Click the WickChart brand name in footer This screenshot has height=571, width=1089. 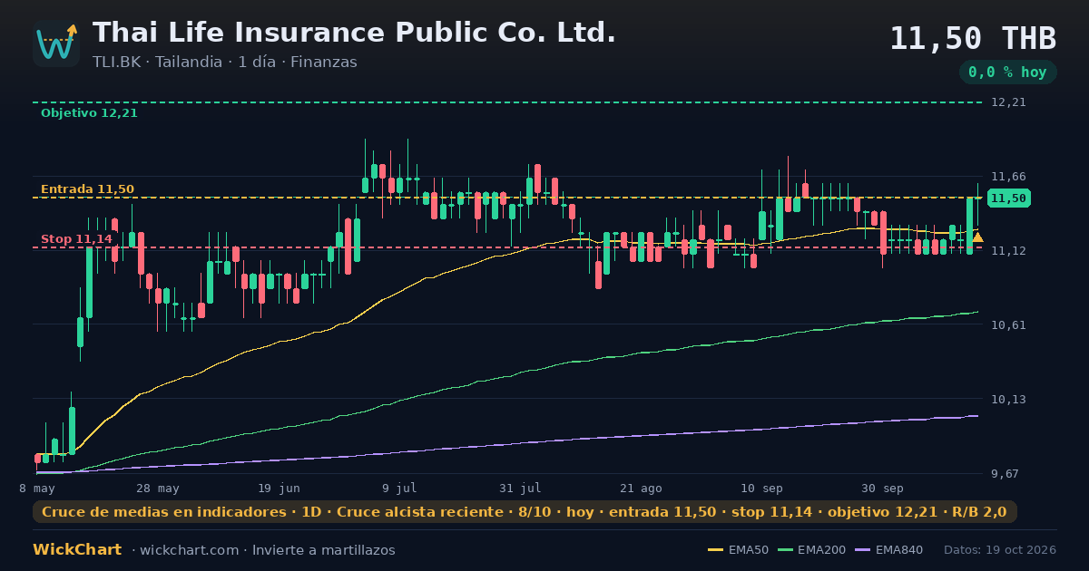[x=77, y=550]
